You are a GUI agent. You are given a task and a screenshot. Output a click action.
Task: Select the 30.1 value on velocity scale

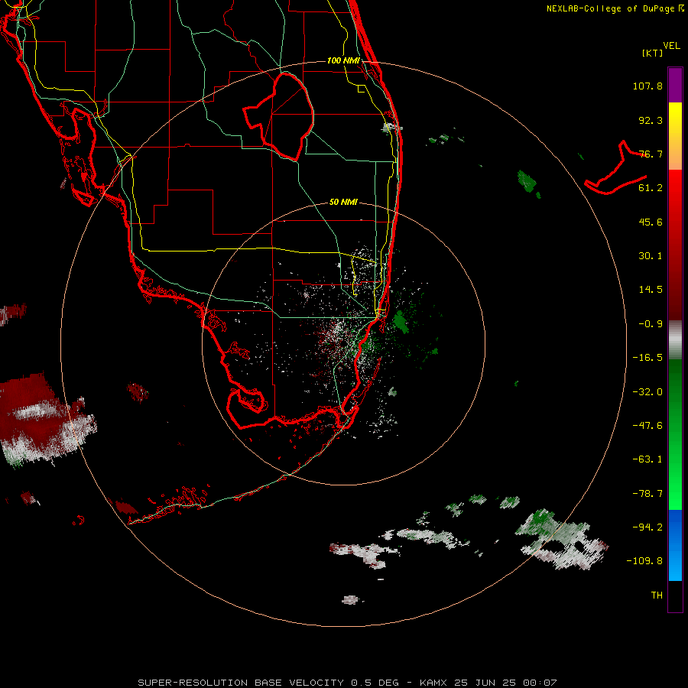pyautogui.click(x=651, y=256)
